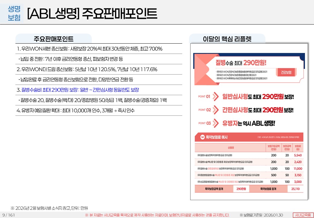Click the 납입 중 전환 sub-bullet line
This screenshot has height=218, width=314.
pyautogui.click(x=71, y=59)
